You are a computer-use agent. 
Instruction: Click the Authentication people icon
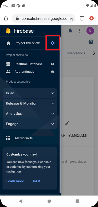(x=8, y=72)
